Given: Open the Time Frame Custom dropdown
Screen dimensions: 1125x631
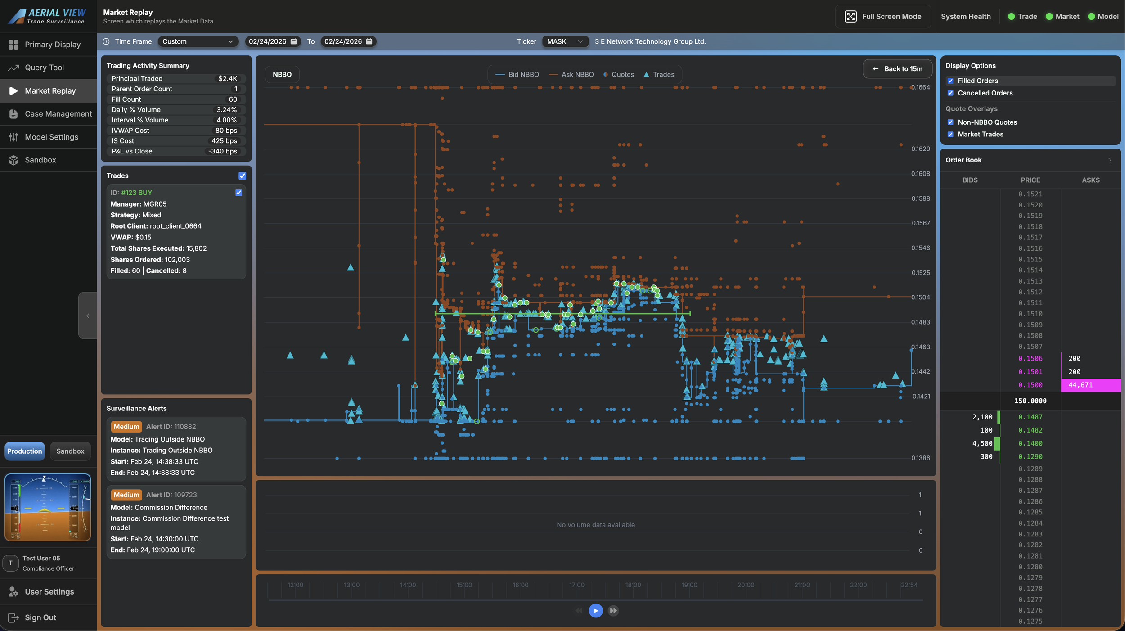Looking at the screenshot, I should click(198, 41).
